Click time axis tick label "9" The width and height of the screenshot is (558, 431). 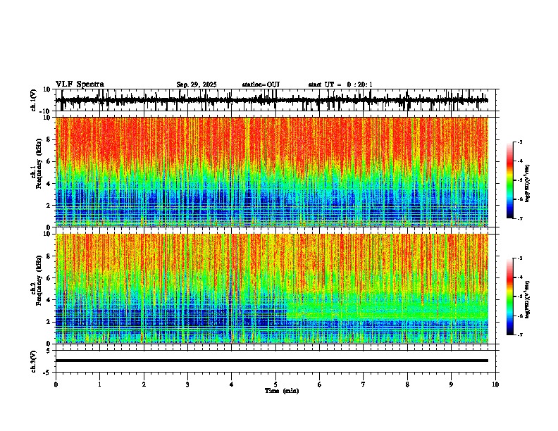(451, 385)
